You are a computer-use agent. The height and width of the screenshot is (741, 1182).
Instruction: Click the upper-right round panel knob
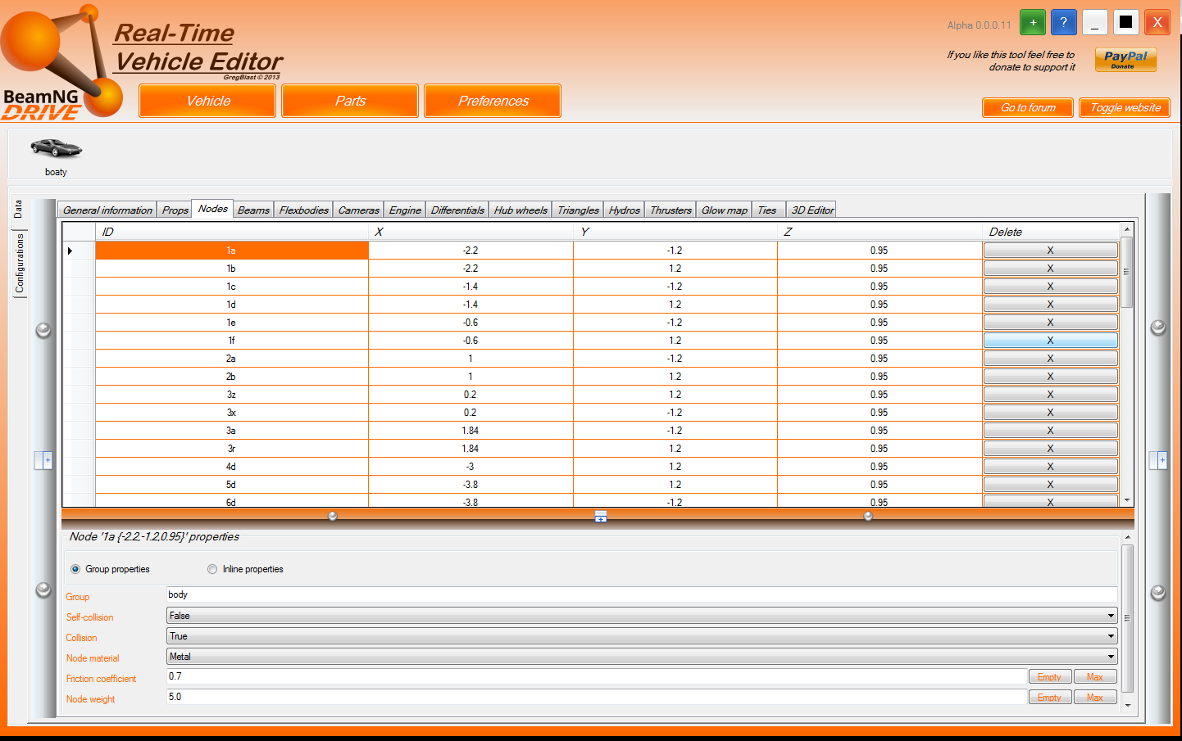tap(1157, 328)
